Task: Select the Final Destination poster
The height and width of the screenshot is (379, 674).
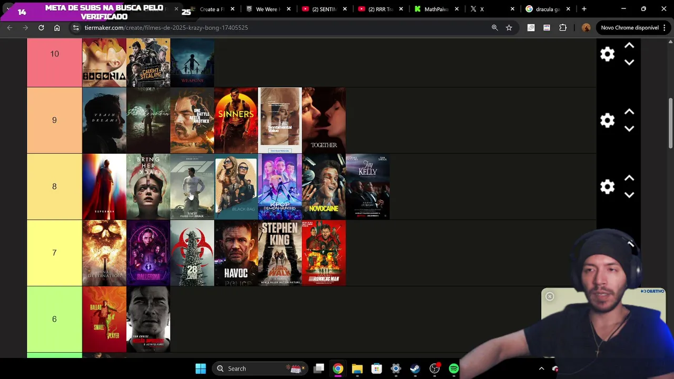Action: click(x=104, y=253)
